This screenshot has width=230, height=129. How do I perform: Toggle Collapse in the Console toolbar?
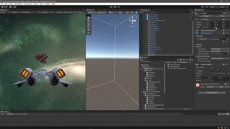[x=10, y=114]
